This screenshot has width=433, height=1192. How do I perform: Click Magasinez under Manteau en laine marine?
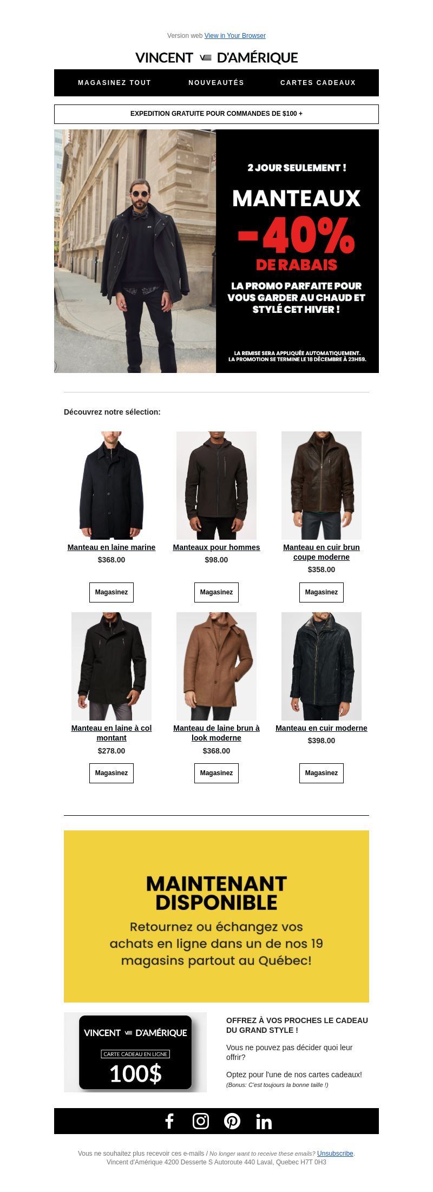pos(111,592)
